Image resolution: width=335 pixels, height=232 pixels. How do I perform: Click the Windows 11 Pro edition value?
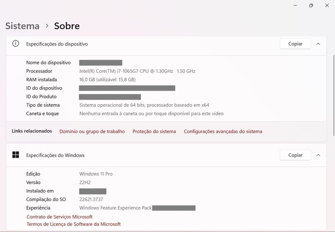[96, 174]
